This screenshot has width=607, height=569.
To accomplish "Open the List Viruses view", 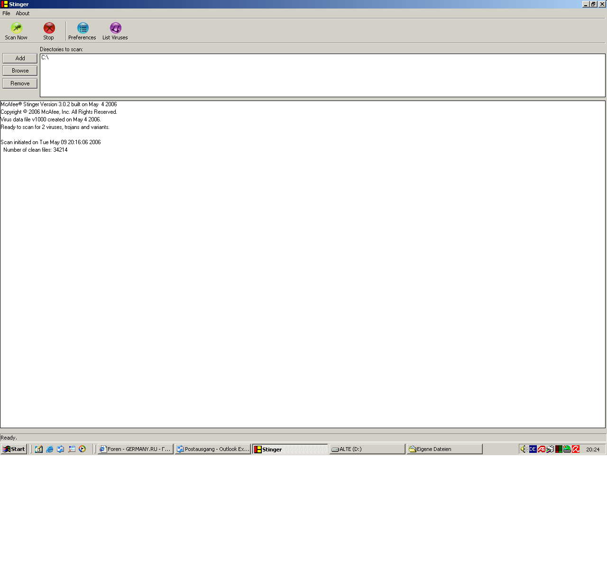I will pyautogui.click(x=115, y=31).
